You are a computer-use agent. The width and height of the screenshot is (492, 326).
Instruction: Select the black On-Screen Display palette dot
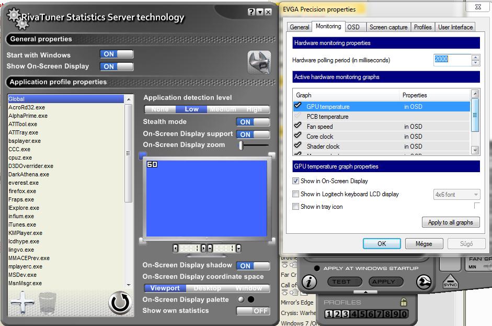point(251,299)
